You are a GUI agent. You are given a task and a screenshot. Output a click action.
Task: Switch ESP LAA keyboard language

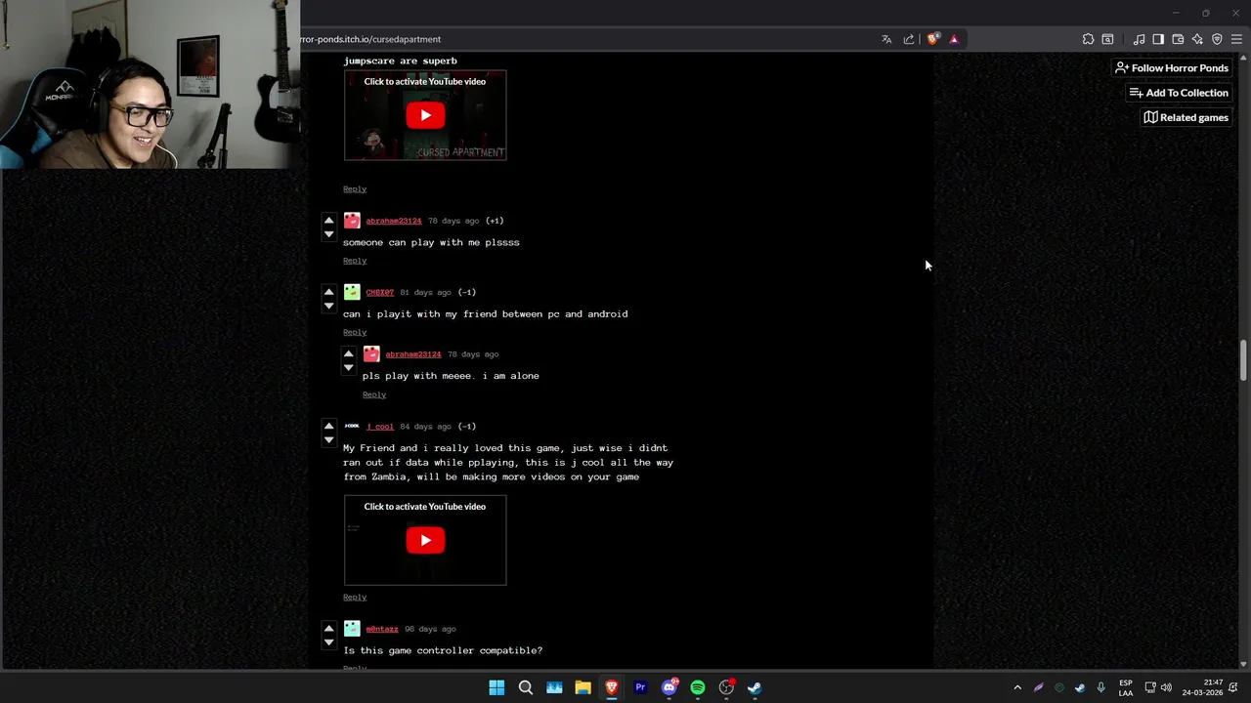1126,687
